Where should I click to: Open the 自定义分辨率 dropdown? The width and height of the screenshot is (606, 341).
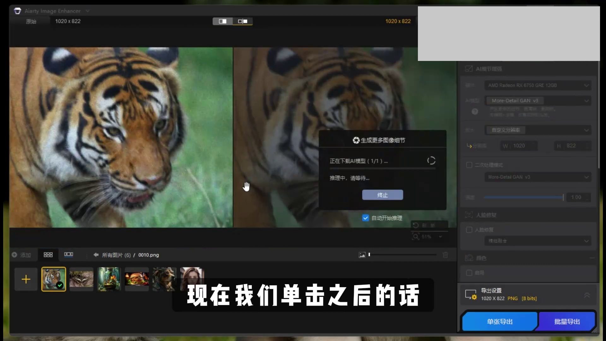coord(538,130)
